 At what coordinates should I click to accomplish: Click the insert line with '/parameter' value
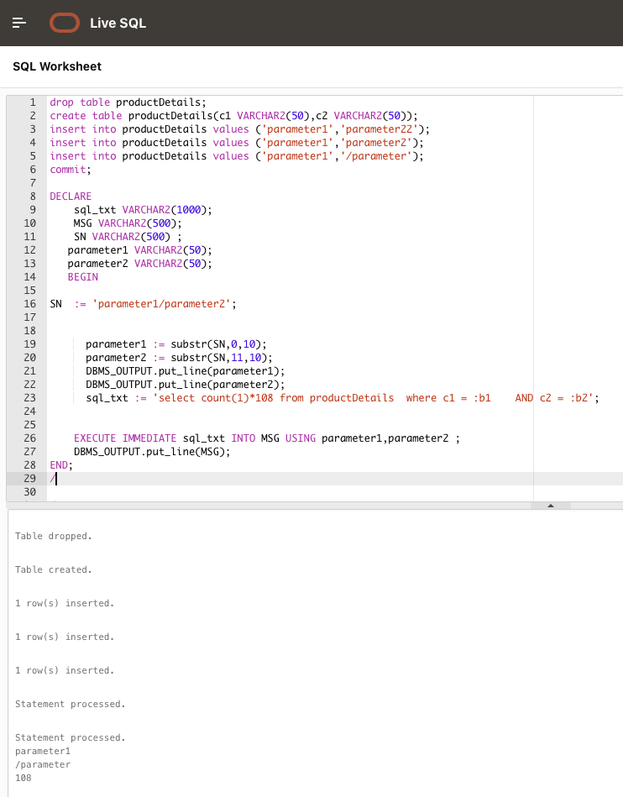(237, 156)
